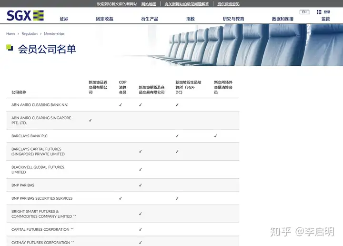Click ABN AMRO CLEARING BANK SGX-DC checkmark
This screenshot has height=246, width=343.
pyautogui.click(x=177, y=105)
